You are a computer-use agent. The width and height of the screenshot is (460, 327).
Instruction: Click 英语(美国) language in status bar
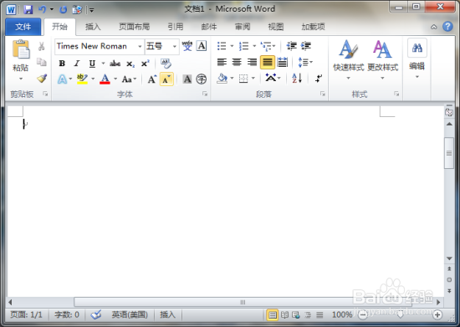[x=130, y=315]
